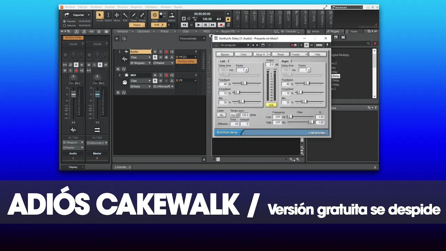This screenshot has height=251, width=446.
Task: Open the Marks snap landmarks icon
Action: click(172, 15)
